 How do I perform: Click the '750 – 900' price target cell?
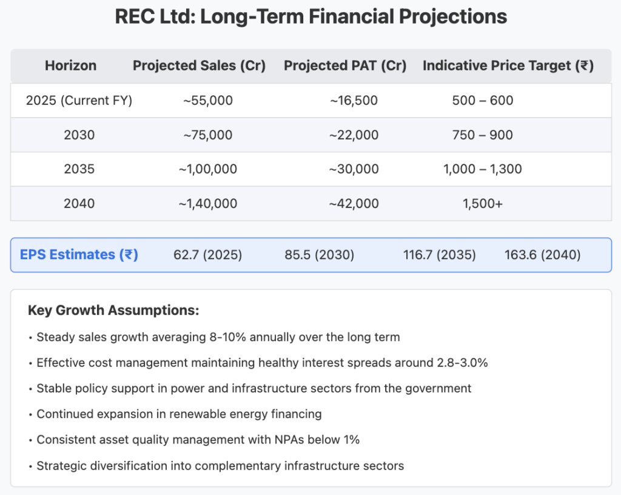(483, 135)
